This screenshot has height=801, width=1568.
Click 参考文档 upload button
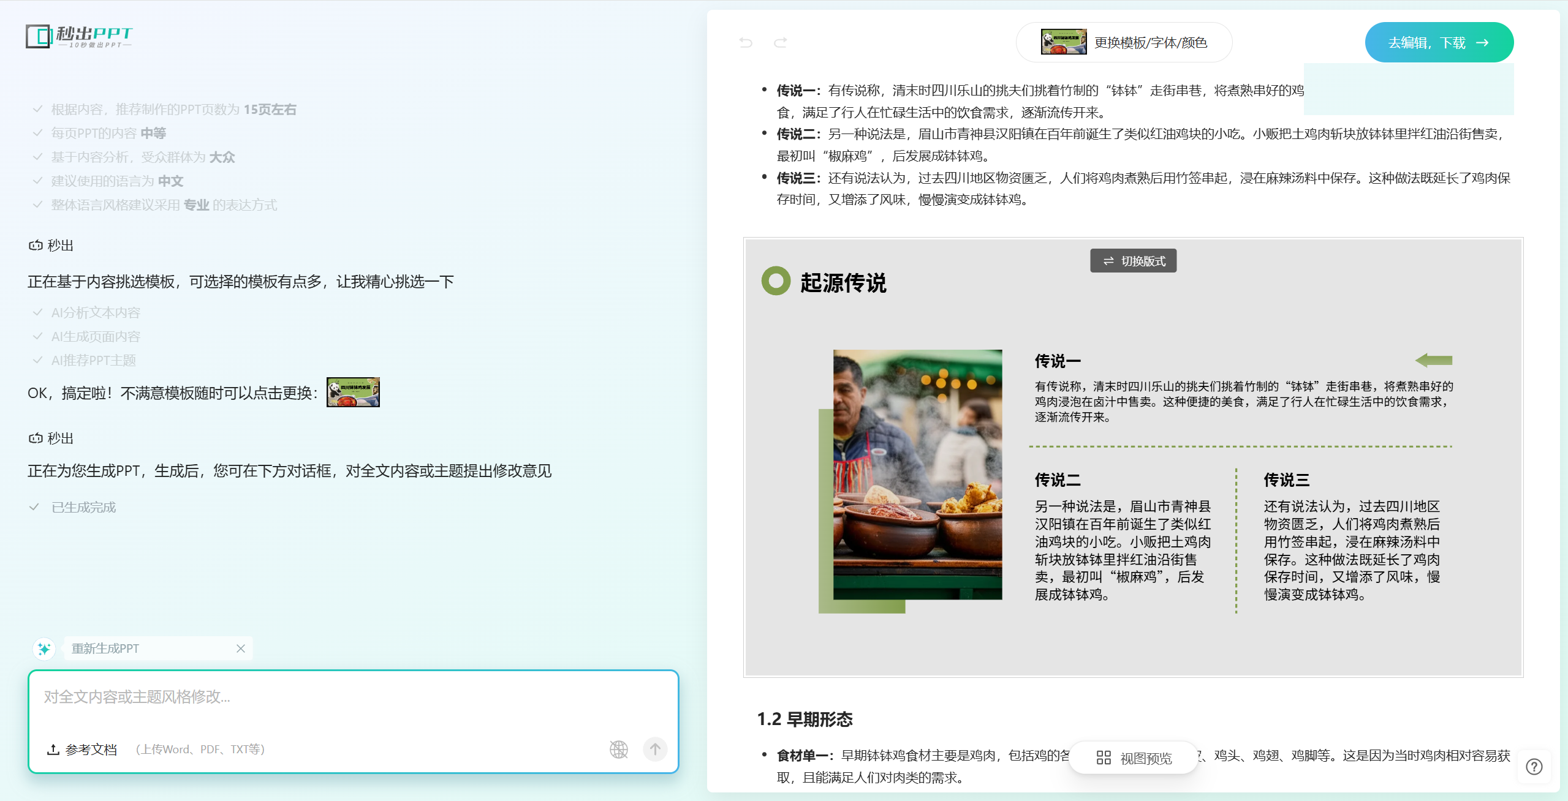coord(82,750)
